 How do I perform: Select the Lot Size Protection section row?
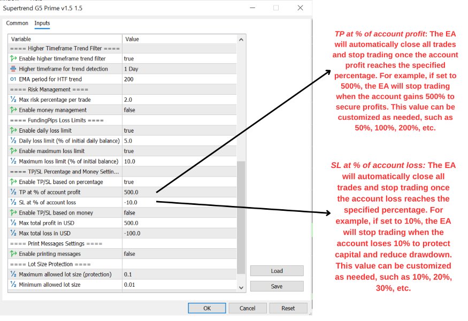click(122, 264)
